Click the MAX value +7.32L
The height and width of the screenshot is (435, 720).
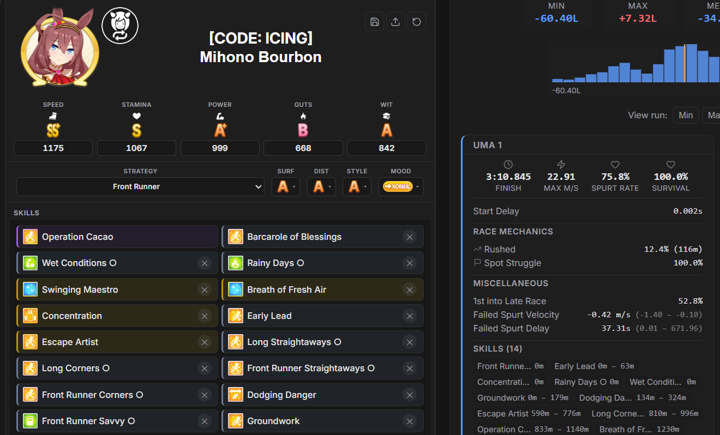click(638, 19)
